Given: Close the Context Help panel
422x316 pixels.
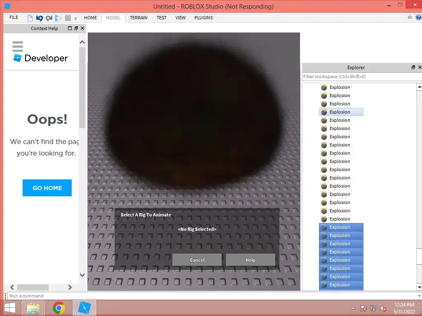Looking at the screenshot, I should click(x=82, y=28).
